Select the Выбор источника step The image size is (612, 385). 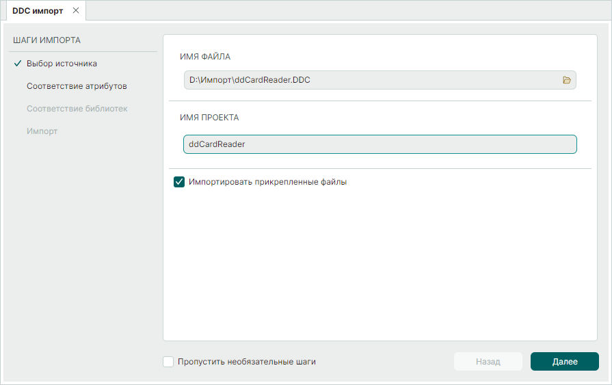tap(62, 64)
